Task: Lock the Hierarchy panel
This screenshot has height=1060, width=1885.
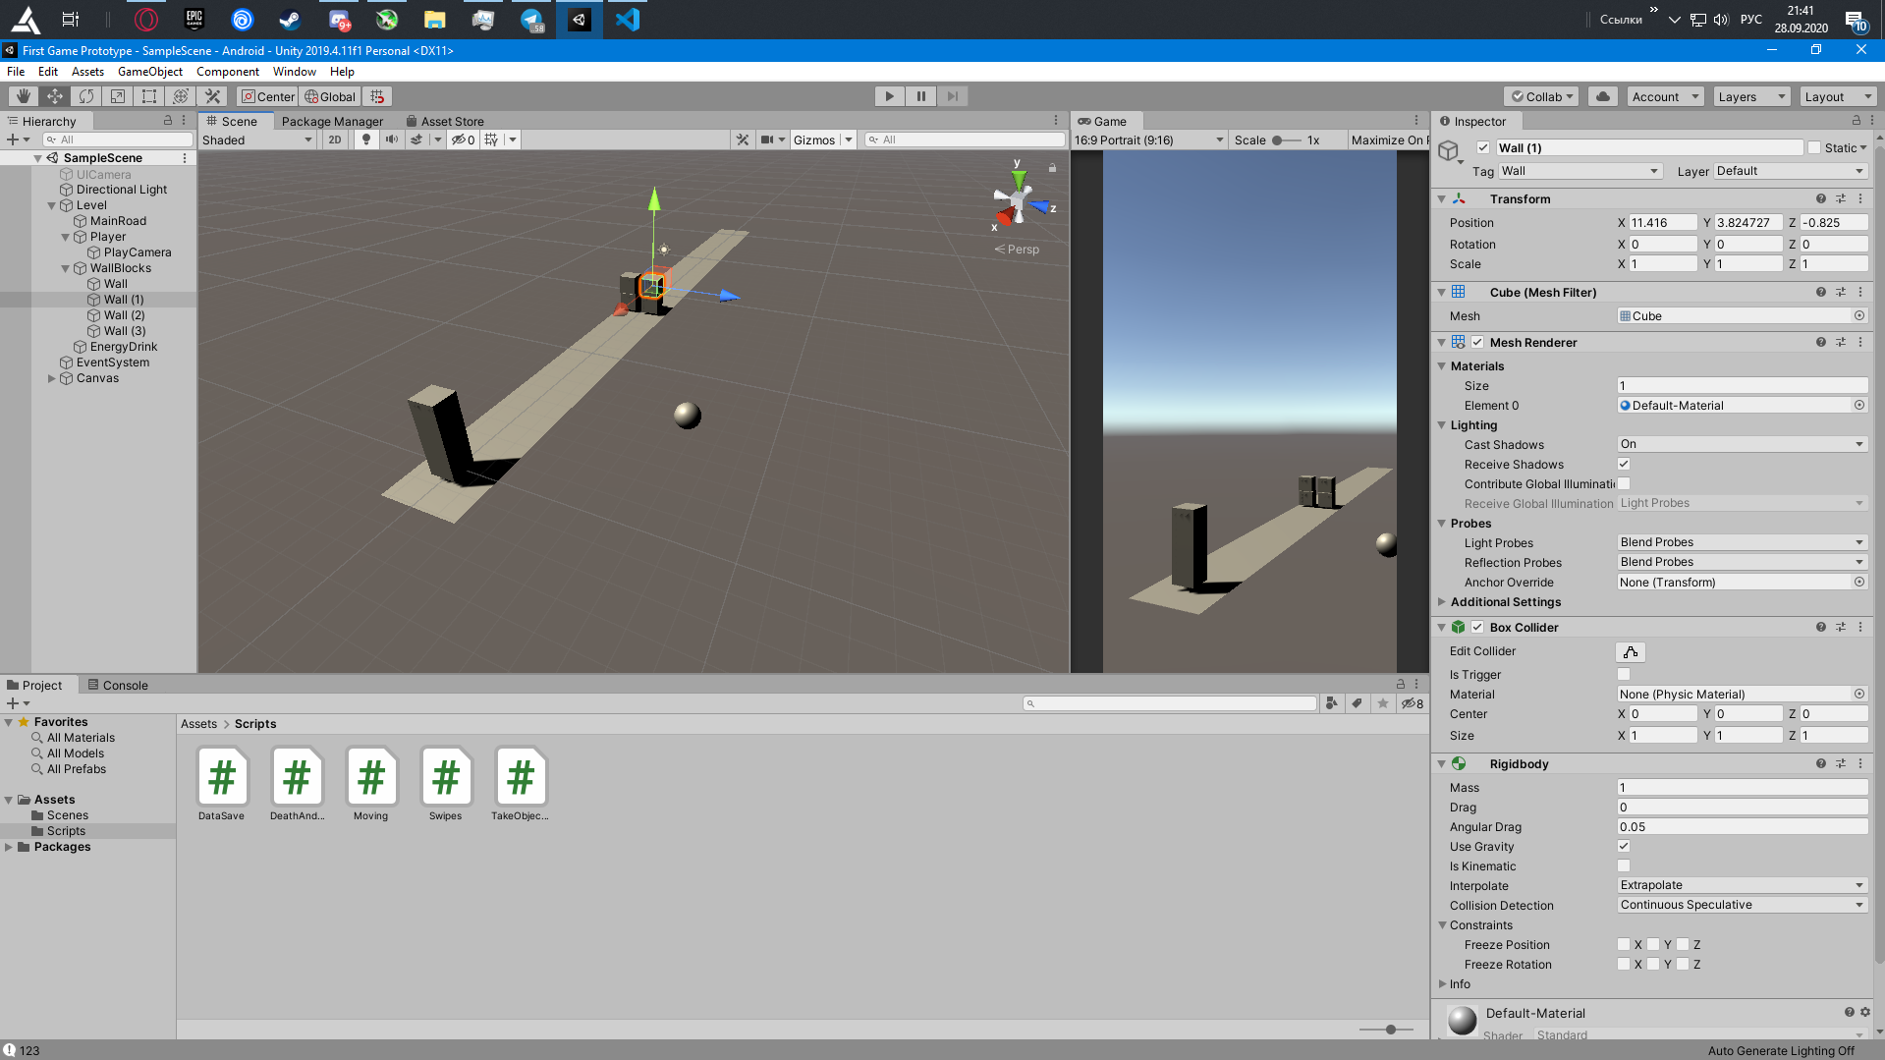Action: 167,120
